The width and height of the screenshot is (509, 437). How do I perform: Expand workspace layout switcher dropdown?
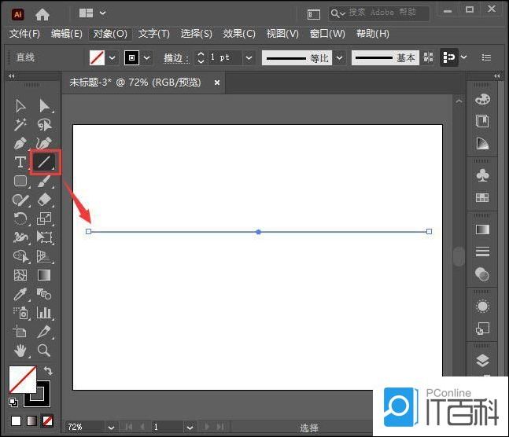(102, 13)
